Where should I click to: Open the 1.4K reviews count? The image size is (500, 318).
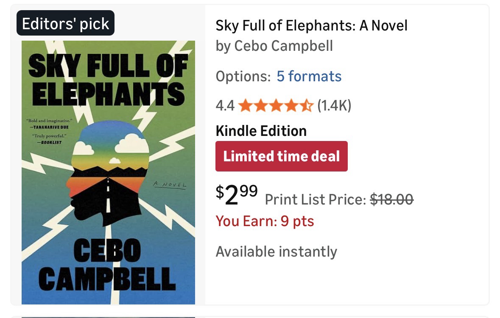[334, 105]
